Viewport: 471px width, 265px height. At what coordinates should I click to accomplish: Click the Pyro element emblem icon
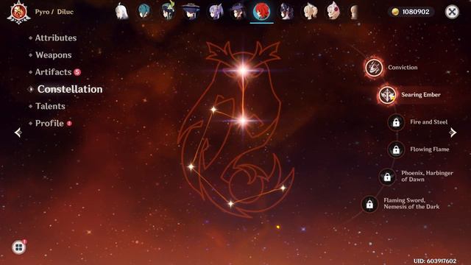pos(18,12)
